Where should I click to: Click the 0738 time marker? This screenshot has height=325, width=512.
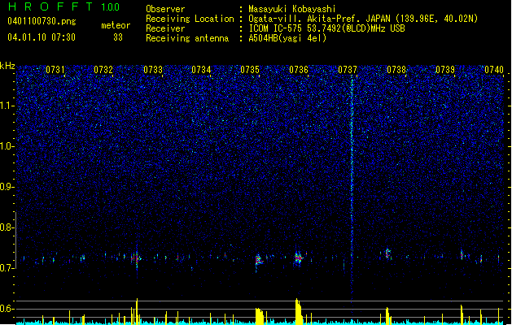(396, 70)
